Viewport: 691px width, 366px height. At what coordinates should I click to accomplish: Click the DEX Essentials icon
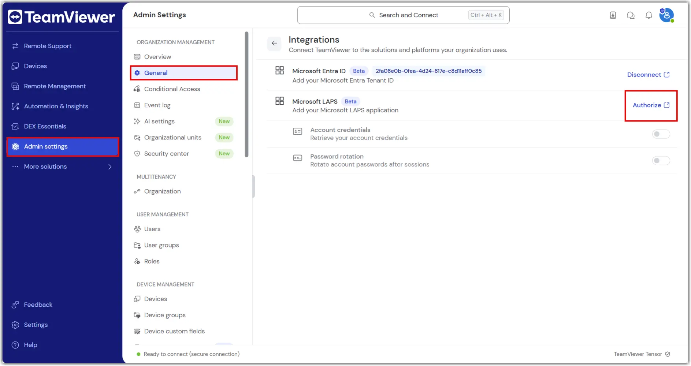tap(15, 127)
